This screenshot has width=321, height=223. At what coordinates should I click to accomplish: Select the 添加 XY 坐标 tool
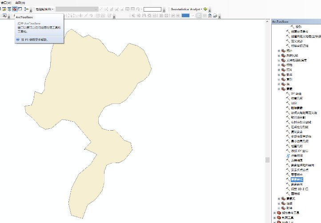pos(299,151)
